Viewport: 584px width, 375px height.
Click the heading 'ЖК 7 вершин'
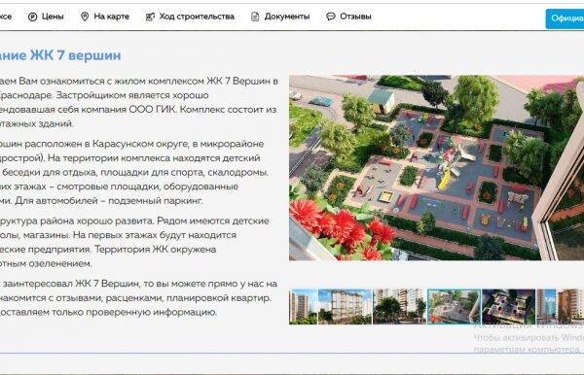pyautogui.click(x=75, y=55)
